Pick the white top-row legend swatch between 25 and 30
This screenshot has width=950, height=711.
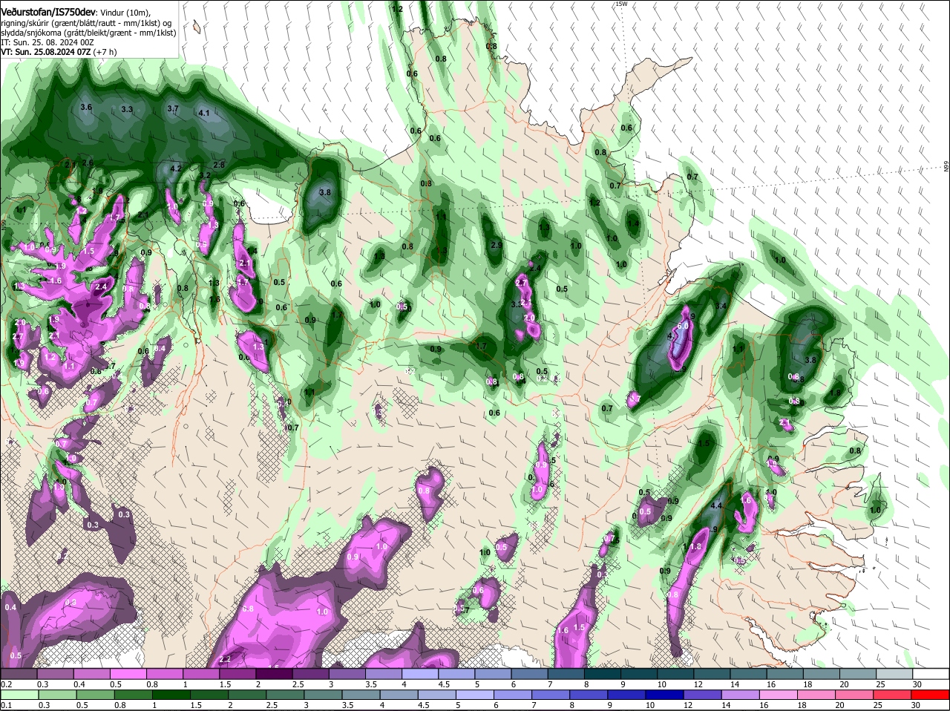[895, 674]
